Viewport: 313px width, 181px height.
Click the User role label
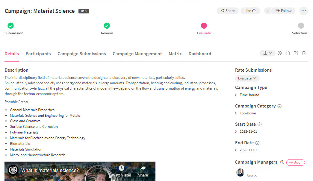coord(250,176)
